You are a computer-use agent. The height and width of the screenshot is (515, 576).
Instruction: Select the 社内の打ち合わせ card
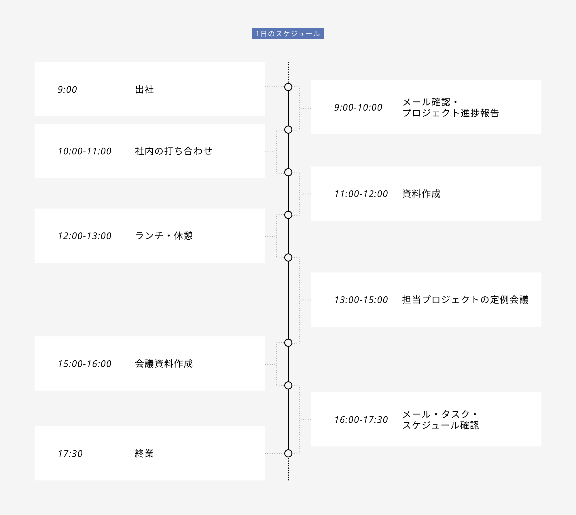[x=149, y=151]
